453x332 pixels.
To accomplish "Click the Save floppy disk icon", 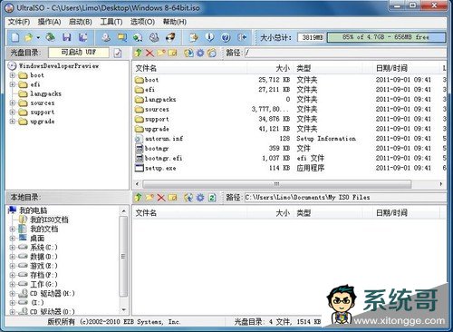I will coord(66,37).
